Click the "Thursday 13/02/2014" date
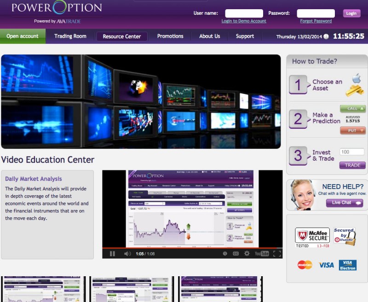 click(x=299, y=37)
